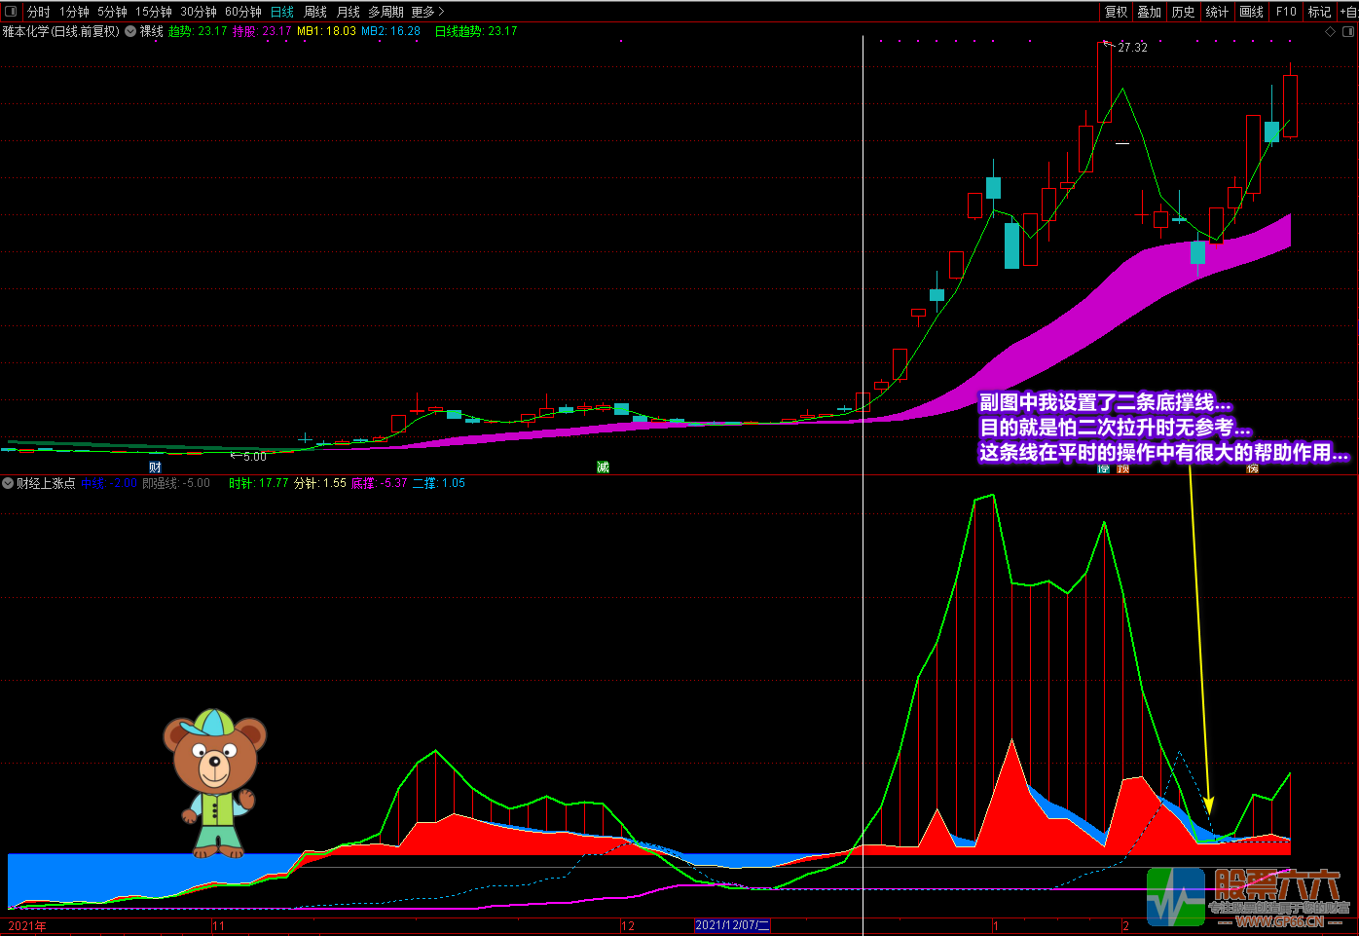
Task: Click the diamond icon near top-right
Action: [1331, 32]
